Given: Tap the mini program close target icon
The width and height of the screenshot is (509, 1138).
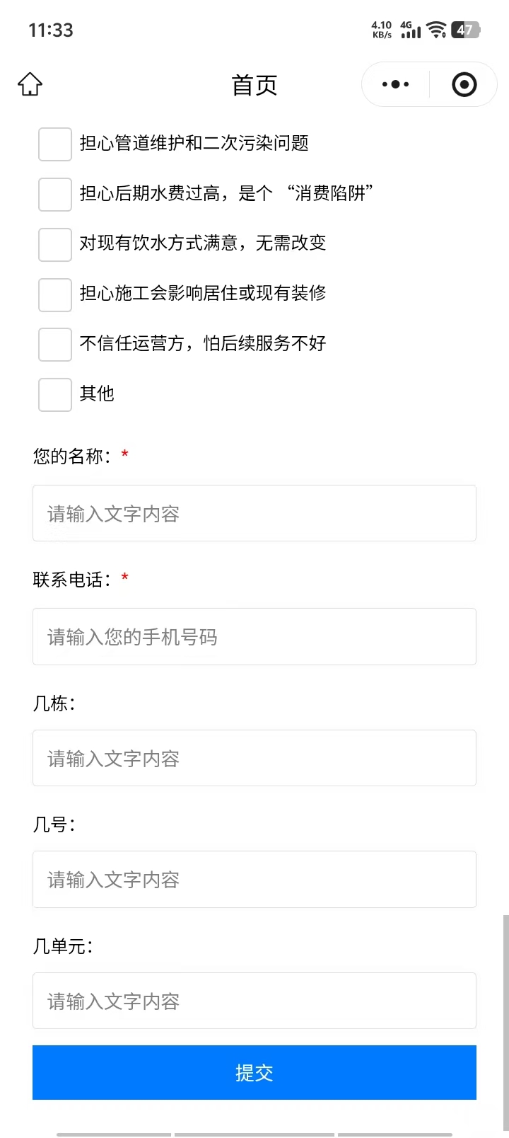Looking at the screenshot, I should 464,85.
